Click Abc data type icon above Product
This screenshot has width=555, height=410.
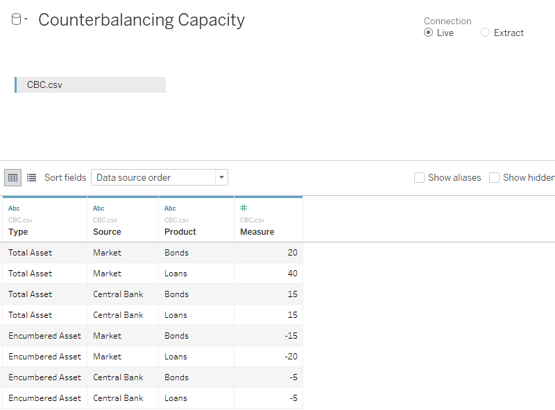coord(170,208)
